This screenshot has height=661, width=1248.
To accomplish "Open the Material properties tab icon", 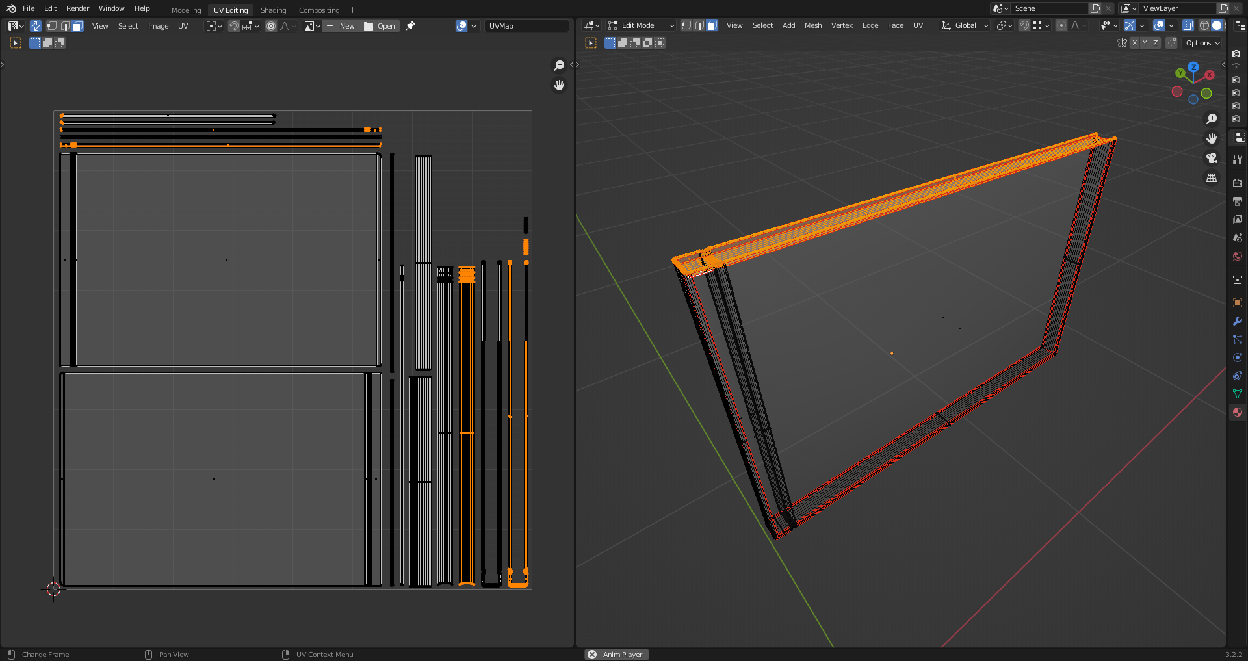I will pos(1237,412).
